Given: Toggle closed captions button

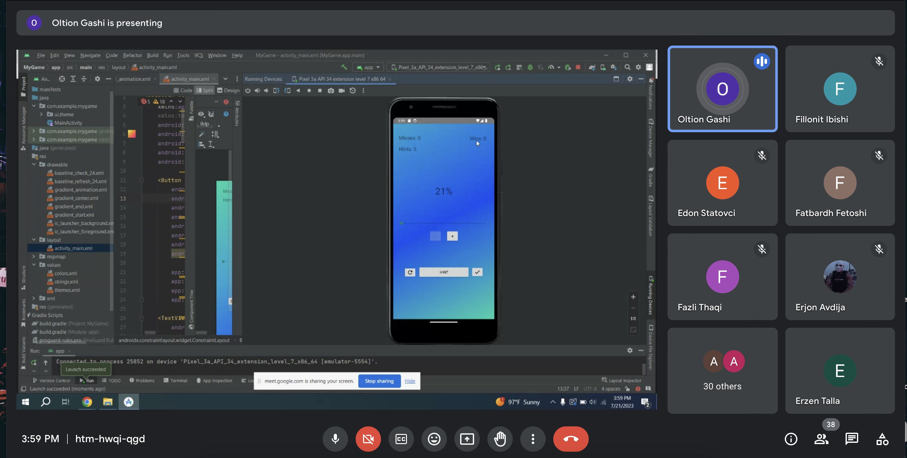Looking at the screenshot, I should pos(401,439).
